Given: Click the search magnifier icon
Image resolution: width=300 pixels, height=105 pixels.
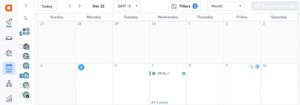Looking at the screenshot, I should click(x=26, y=18).
